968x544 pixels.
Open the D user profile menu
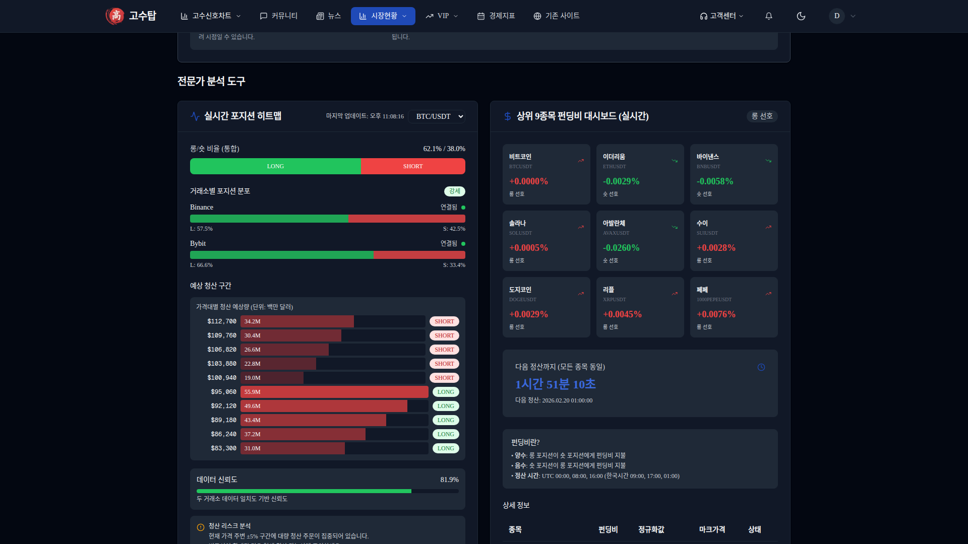837,16
